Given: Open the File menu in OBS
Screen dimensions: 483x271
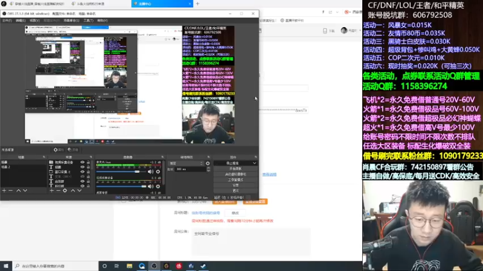Looking at the screenshot, I should 7,20.
